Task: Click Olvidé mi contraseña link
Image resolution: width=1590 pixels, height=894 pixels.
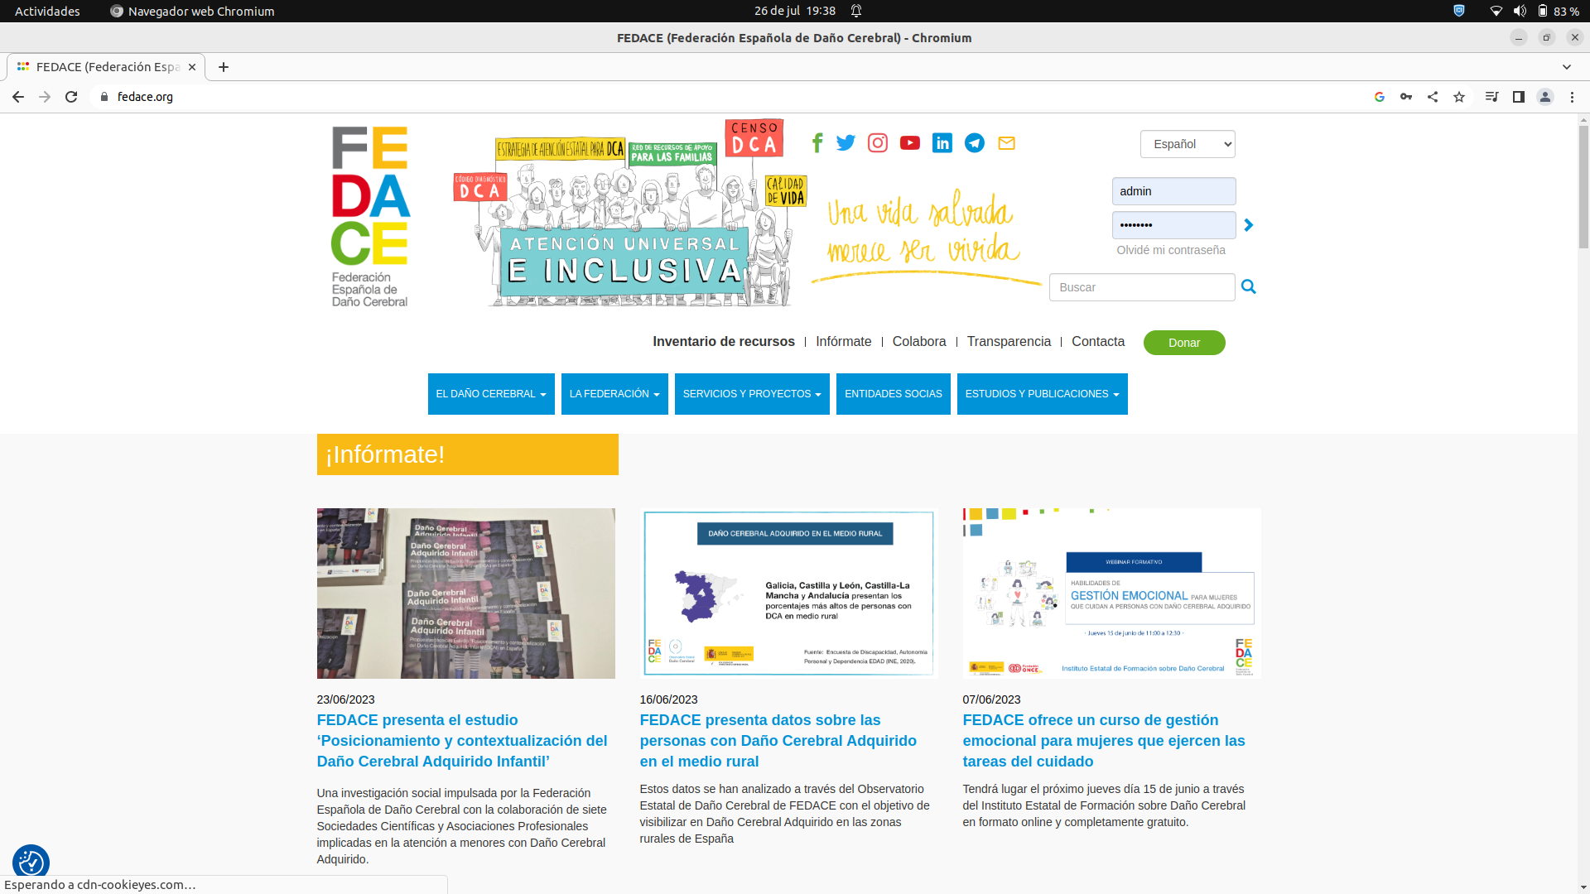Action: (x=1171, y=250)
